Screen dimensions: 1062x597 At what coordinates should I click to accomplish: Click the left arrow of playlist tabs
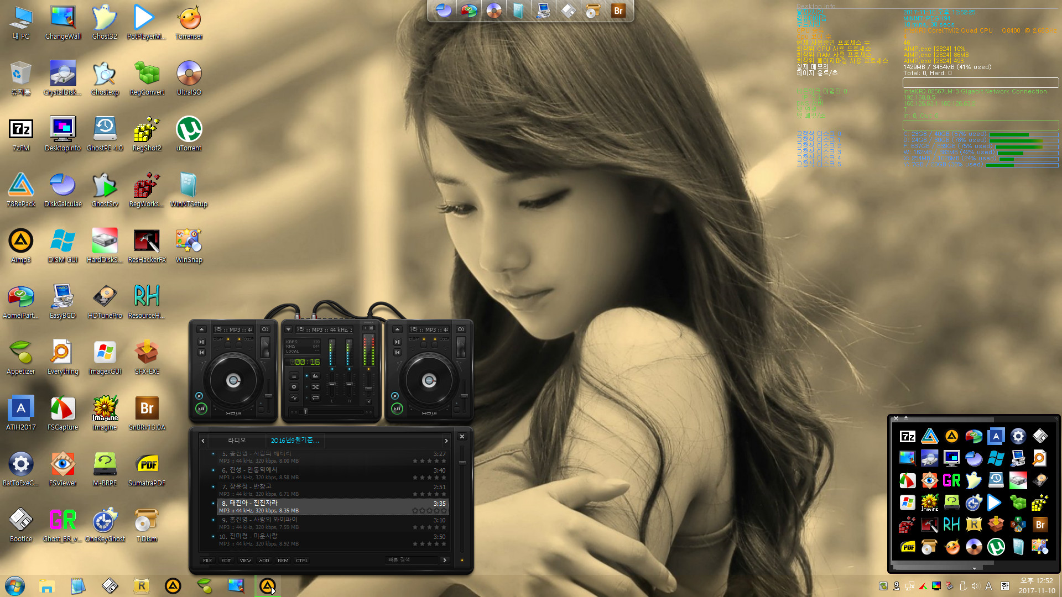coord(203,441)
